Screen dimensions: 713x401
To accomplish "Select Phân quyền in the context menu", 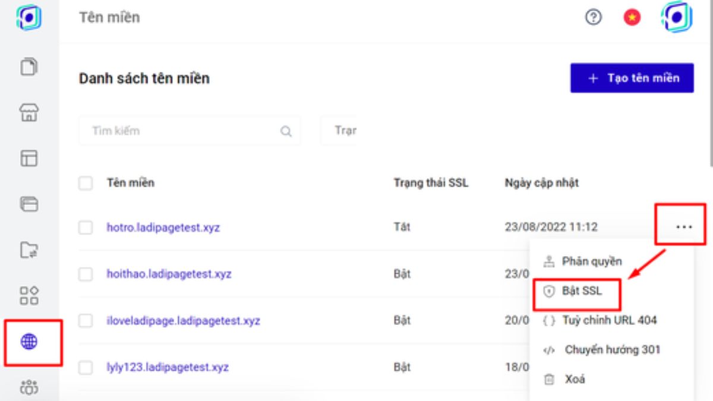I will [591, 261].
